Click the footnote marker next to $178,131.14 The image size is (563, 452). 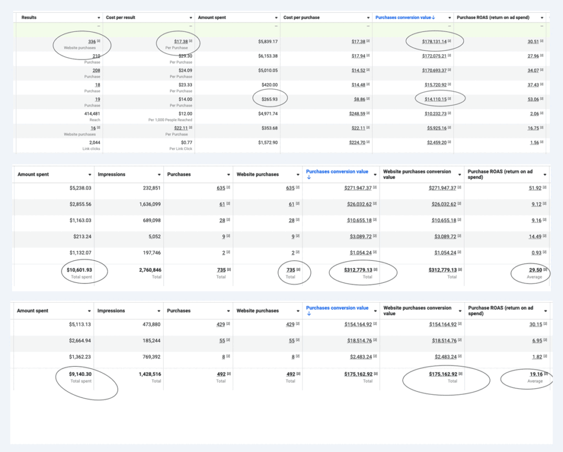point(449,42)
